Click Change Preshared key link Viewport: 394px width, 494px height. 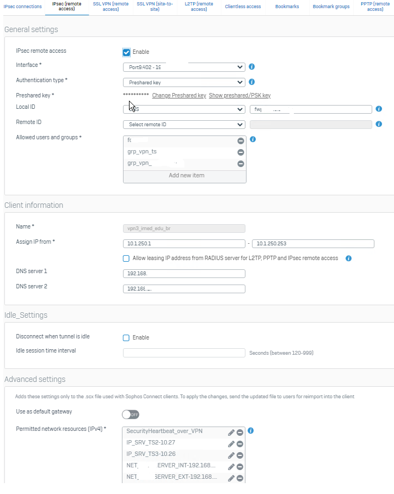point(179,95)
